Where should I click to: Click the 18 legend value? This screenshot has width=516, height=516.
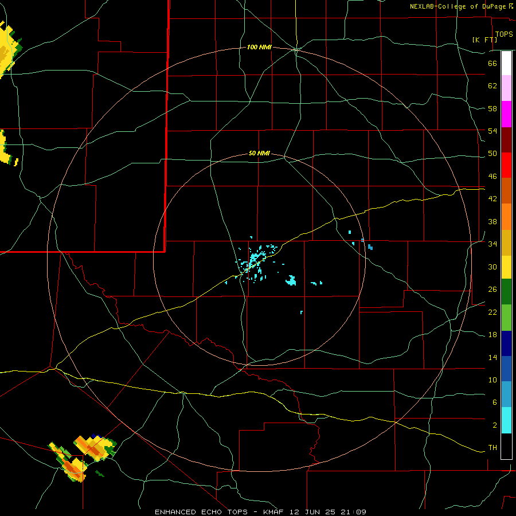pyautogui.click(x=492, y=335)
